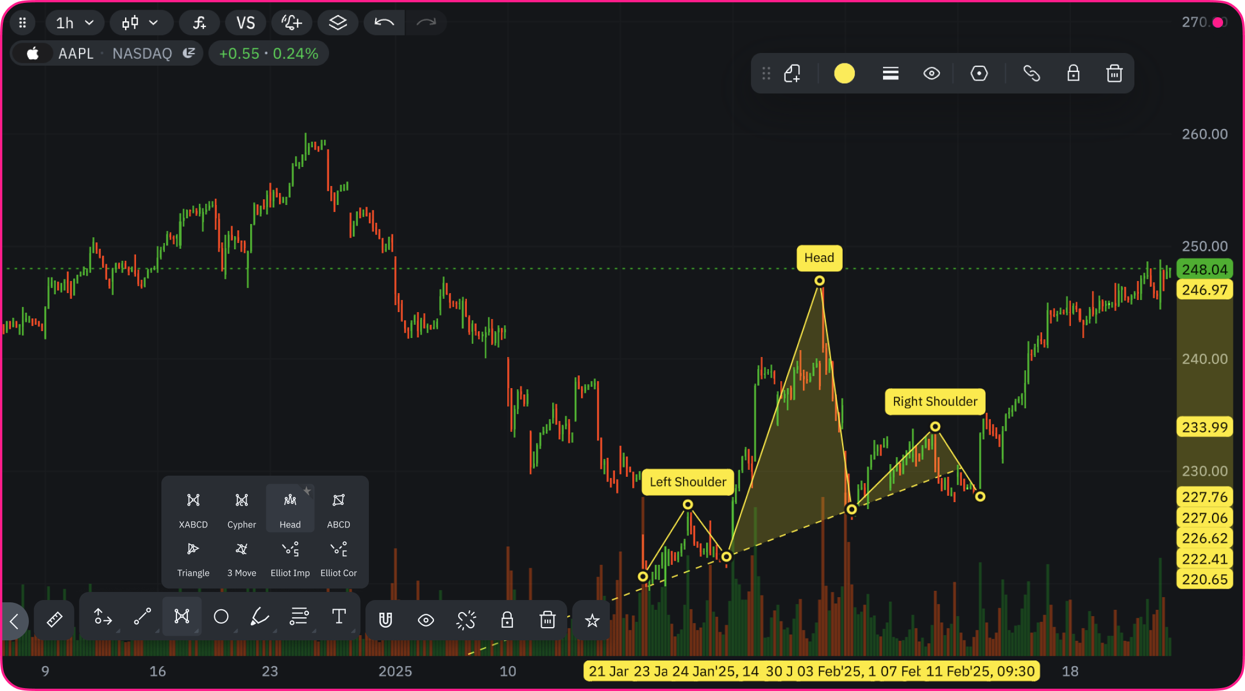
Task: Click the add alert icon
Action: tap(292, 23)
